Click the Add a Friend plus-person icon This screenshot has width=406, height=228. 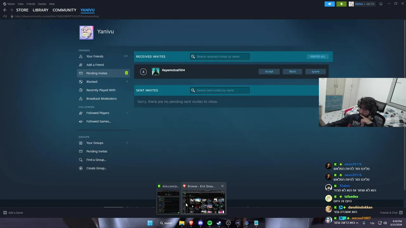[x=81, y=65]
